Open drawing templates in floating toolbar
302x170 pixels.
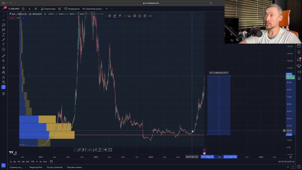[109, 16]
